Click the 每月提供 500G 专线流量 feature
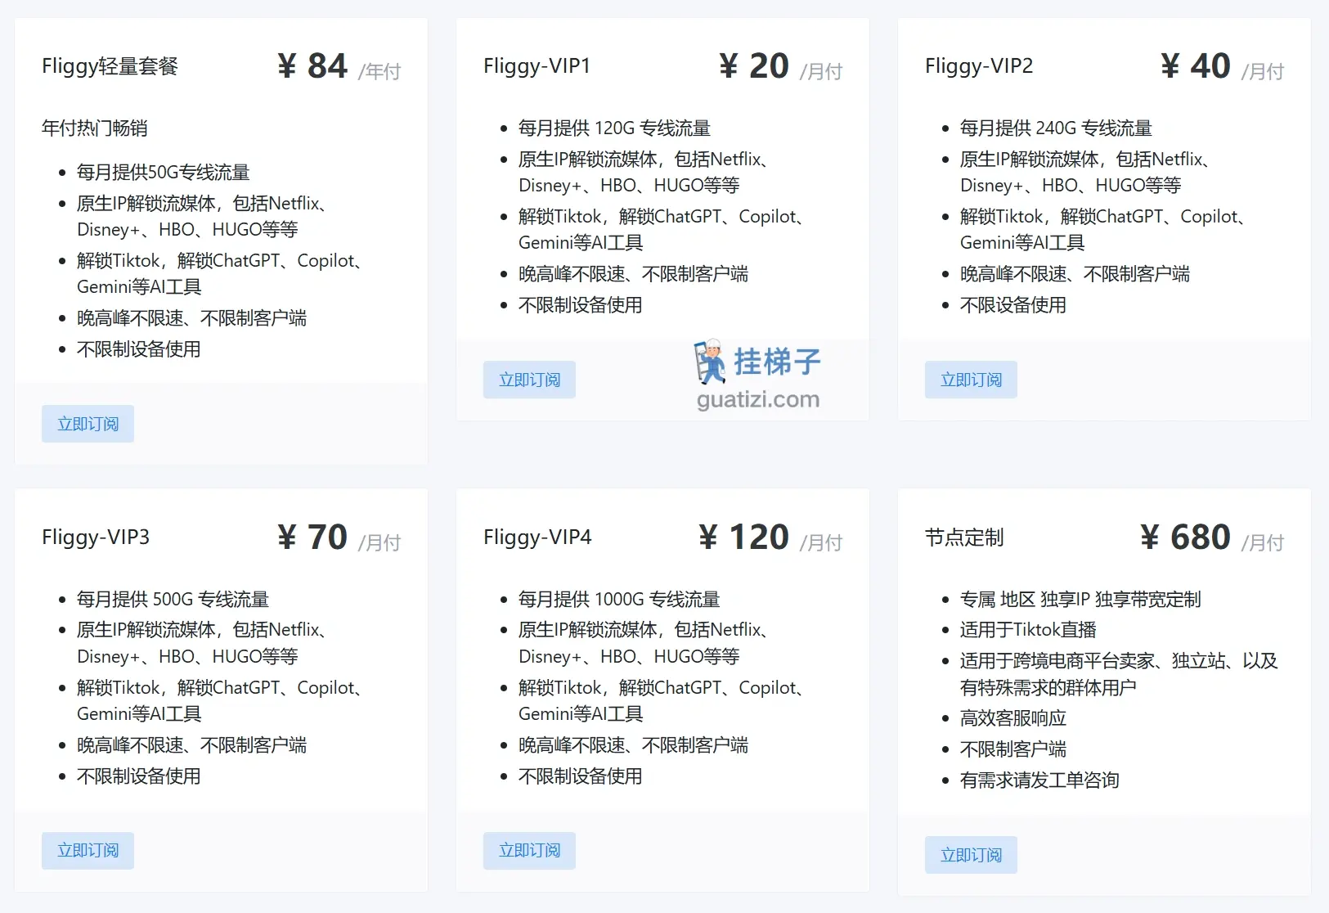 point(173,600)
